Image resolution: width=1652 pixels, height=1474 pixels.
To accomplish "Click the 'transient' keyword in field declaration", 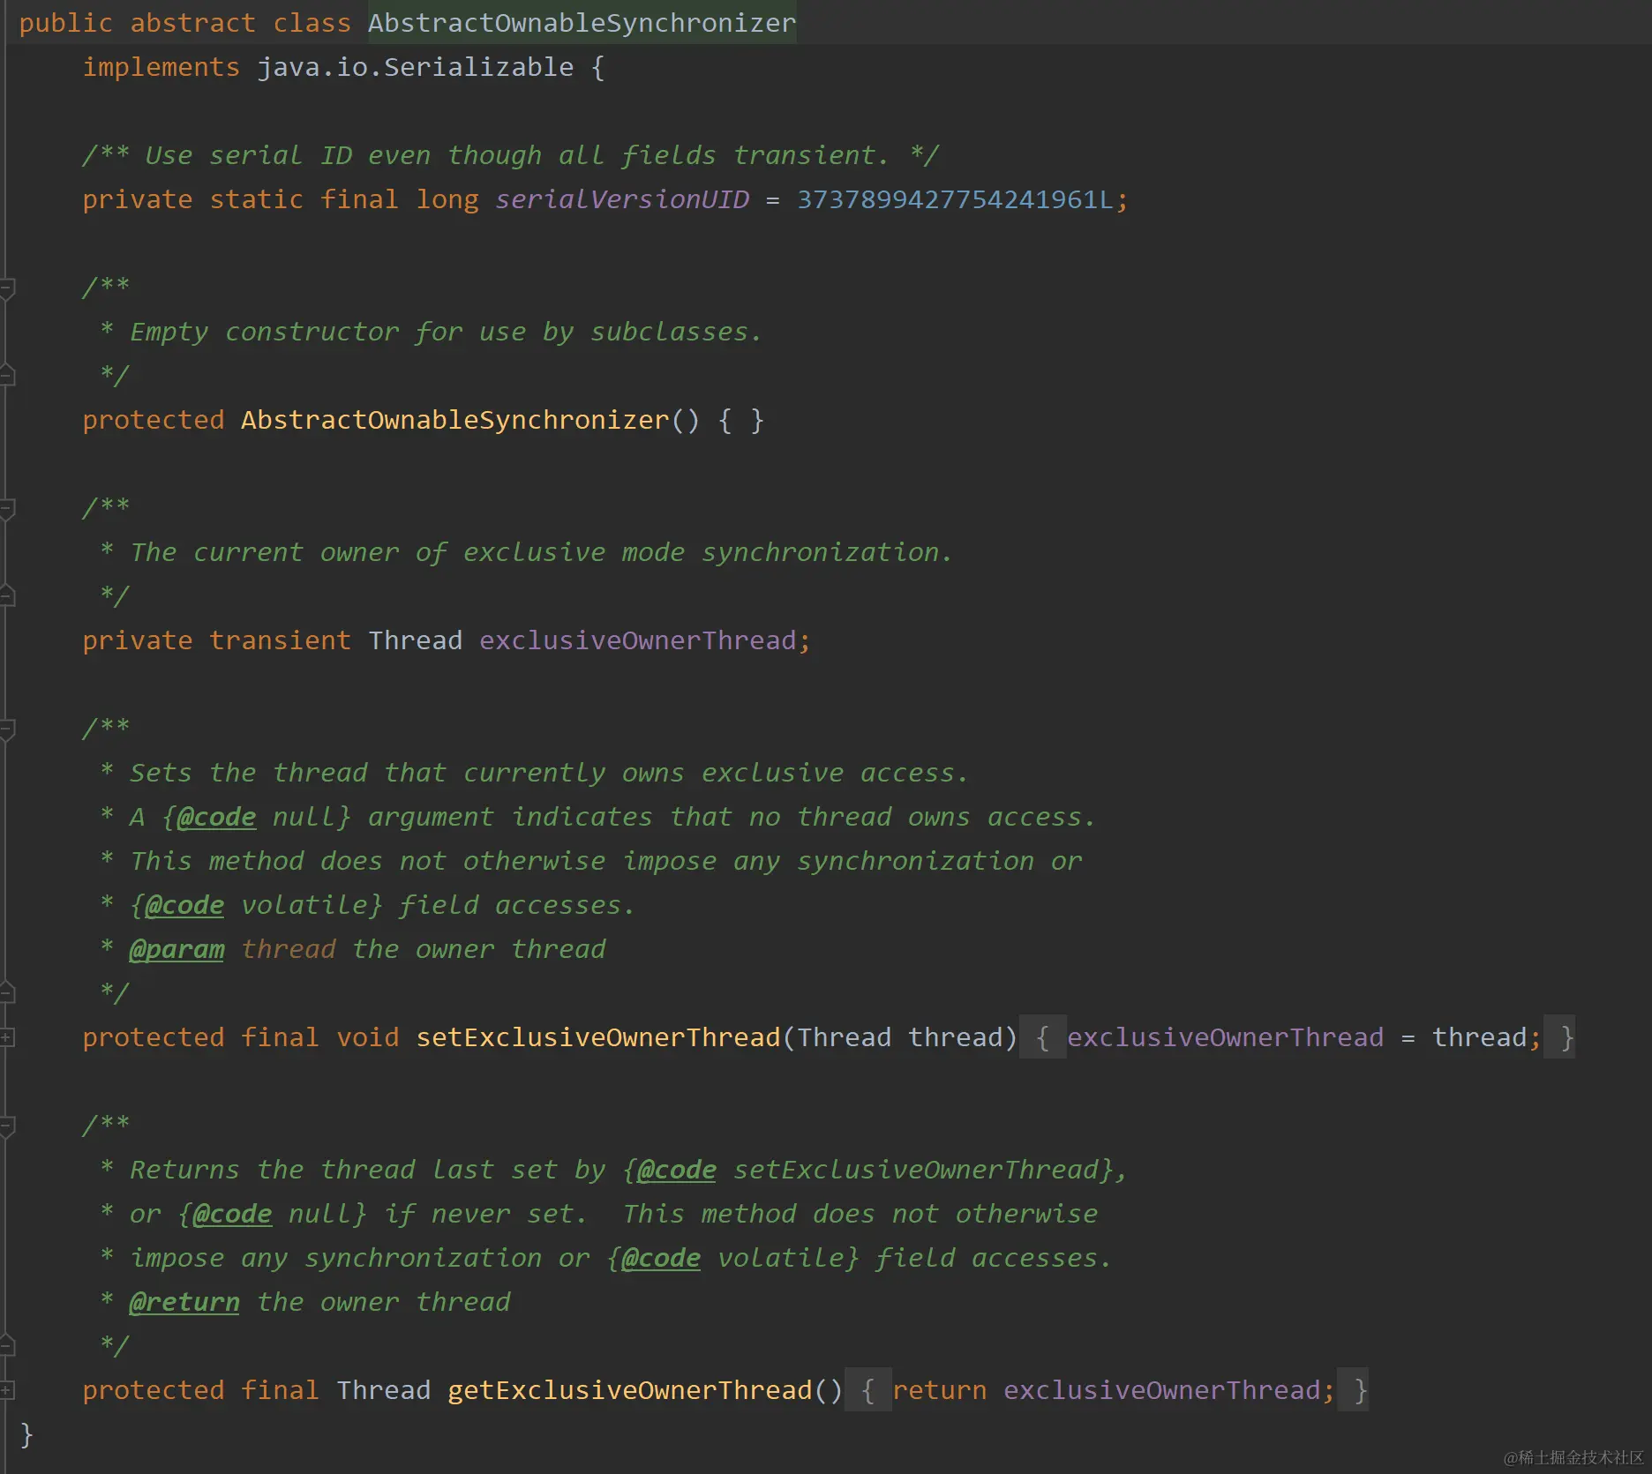I will click(281, 640).
